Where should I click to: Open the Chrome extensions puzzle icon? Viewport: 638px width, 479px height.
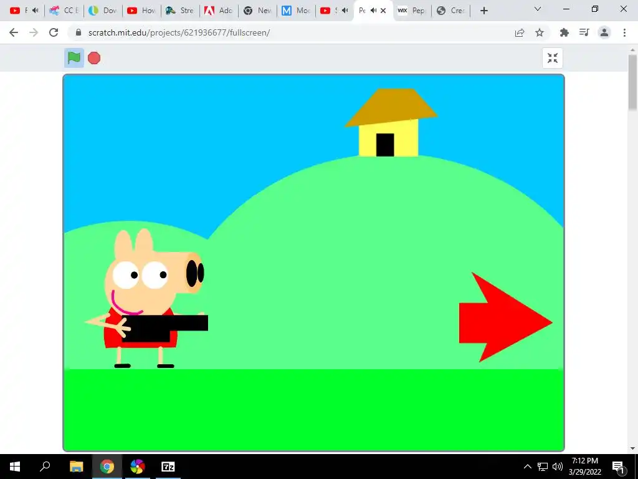(564, 32)
